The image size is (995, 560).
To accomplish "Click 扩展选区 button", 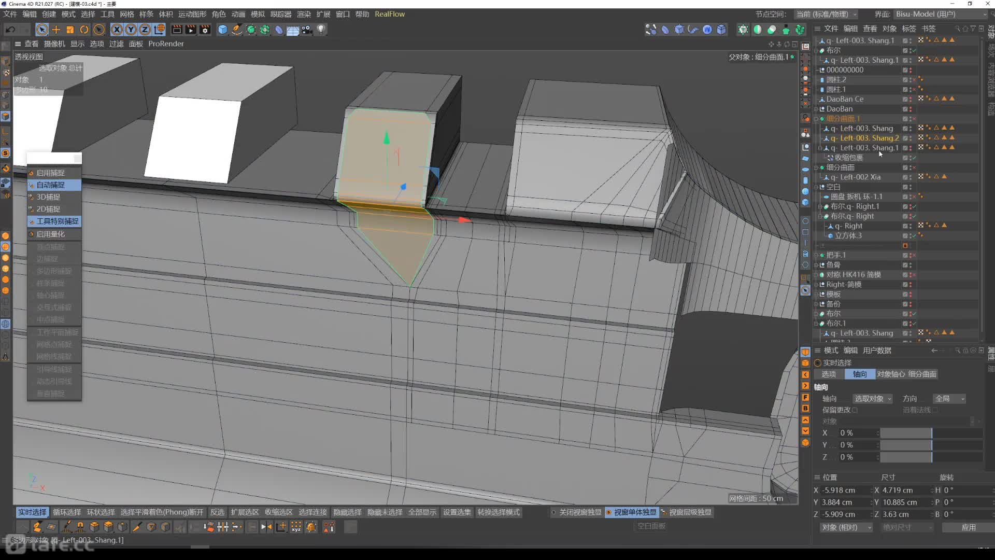I will 245,512.
